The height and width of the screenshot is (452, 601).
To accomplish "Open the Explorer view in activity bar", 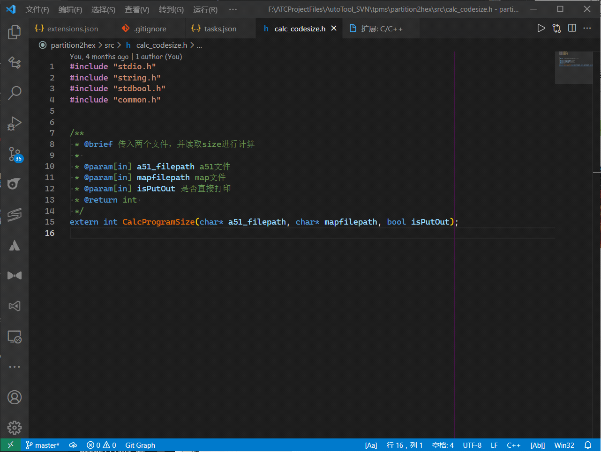I will [x=15, y=32].
